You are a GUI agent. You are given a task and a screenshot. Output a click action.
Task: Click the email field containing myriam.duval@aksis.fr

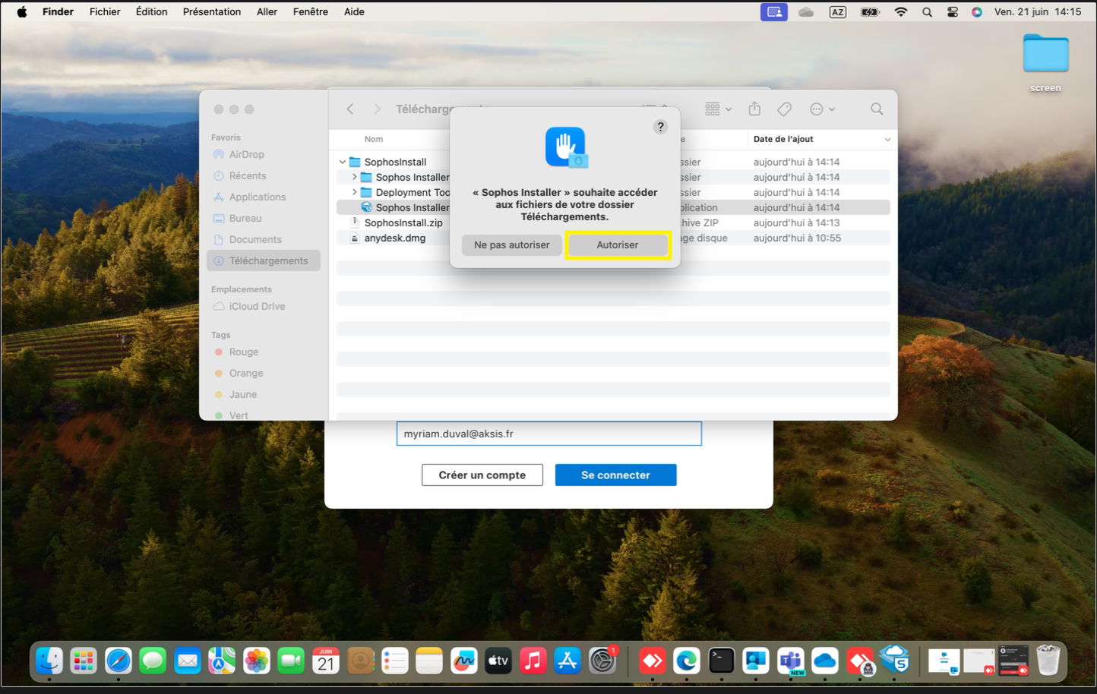pos(548,434)
